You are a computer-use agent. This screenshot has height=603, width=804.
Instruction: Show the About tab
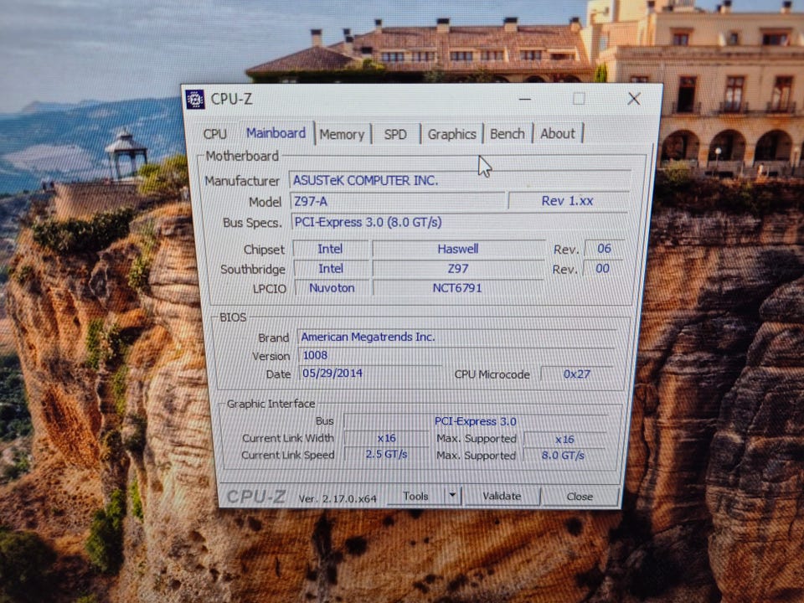[558, 134]
